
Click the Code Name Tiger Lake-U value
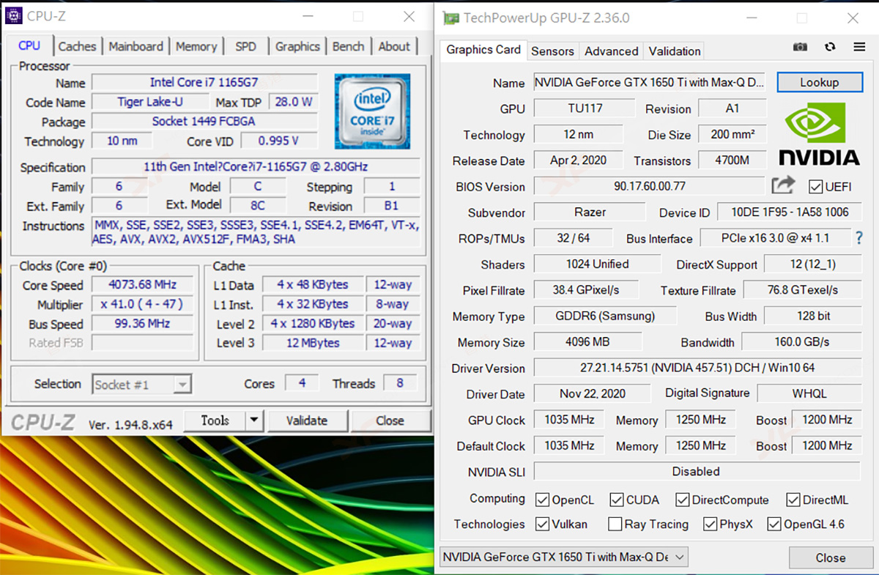tap(151, 102)
